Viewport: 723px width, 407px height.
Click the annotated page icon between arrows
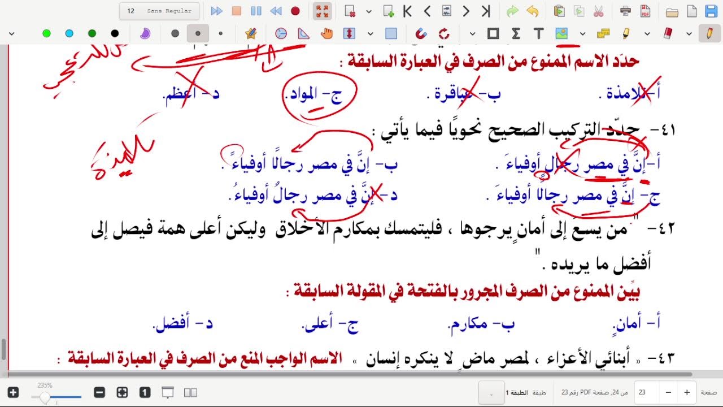coord(447,11)
